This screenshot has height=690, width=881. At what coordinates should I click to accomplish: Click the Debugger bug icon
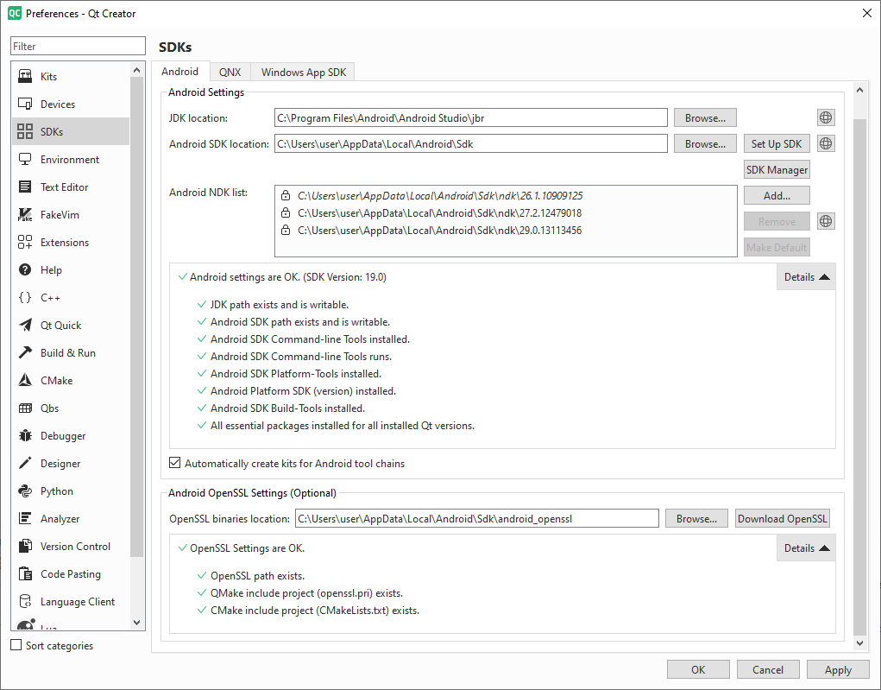25,435
